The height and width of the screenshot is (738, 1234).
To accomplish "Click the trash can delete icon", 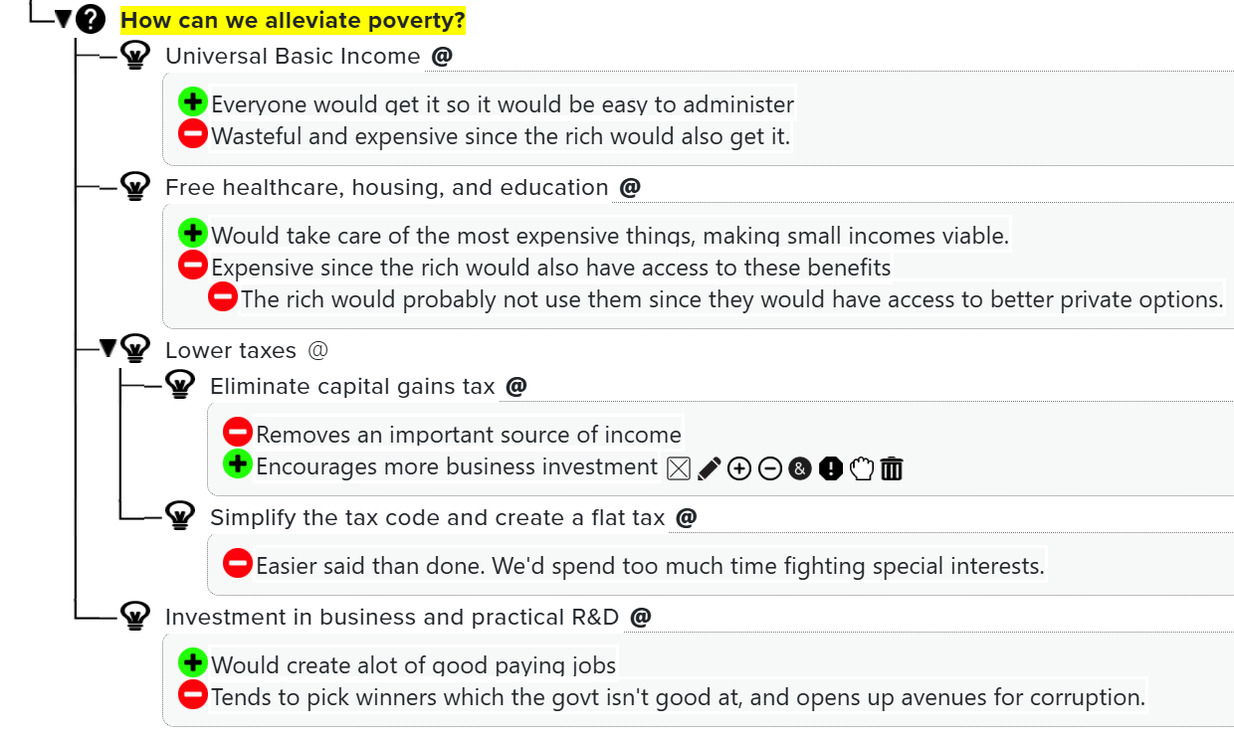I will tap(892, 468).
